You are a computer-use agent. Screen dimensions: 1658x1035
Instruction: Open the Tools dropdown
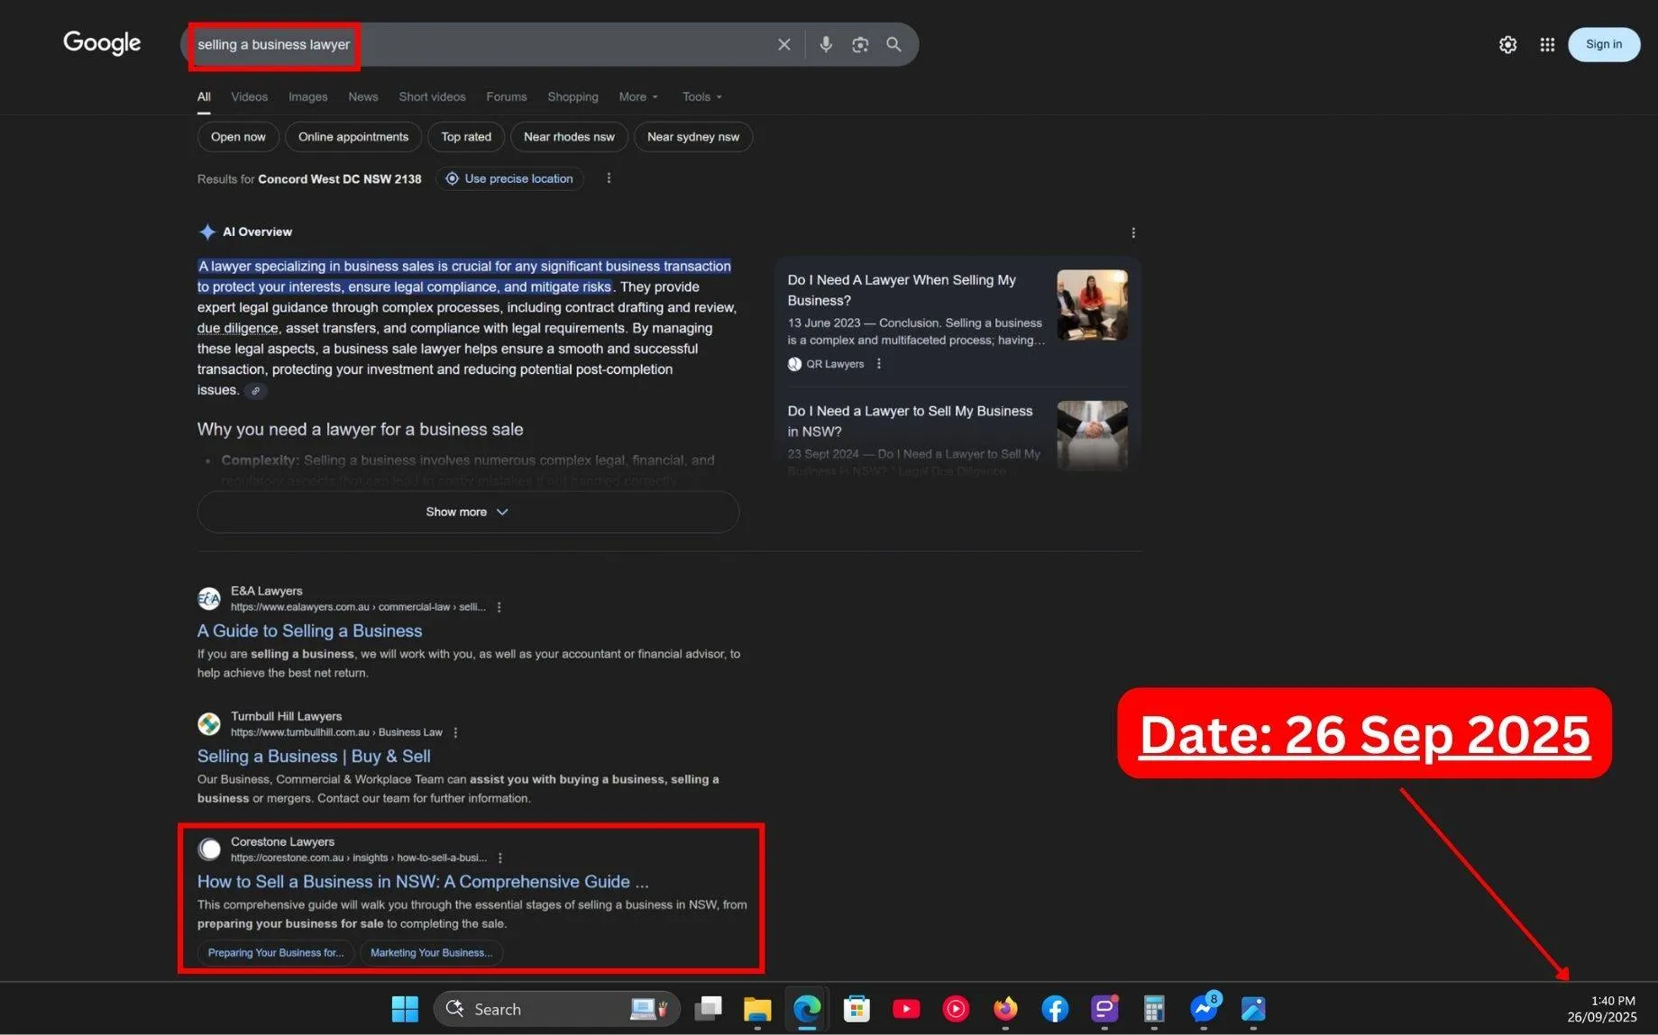coord(700,96)
